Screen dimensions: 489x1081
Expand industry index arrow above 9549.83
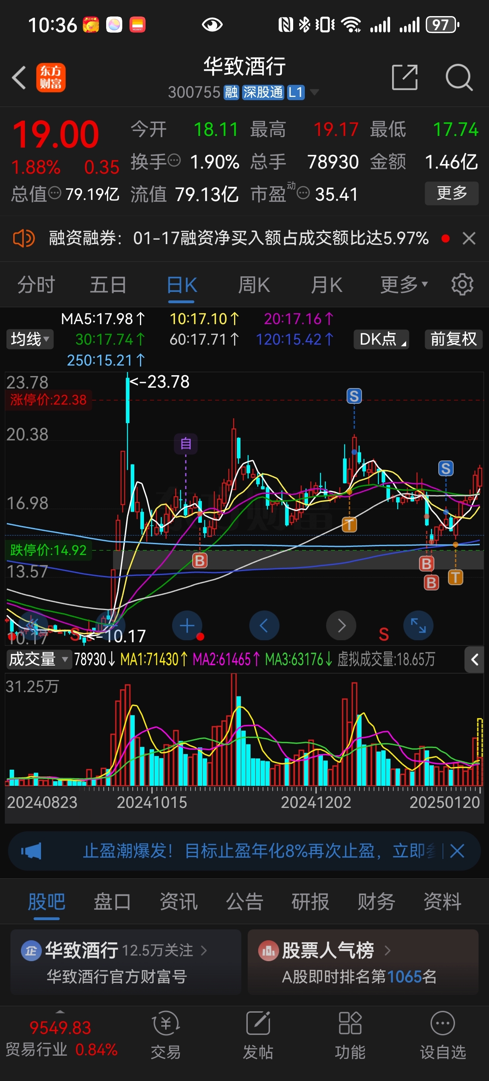pos(60,1012)
